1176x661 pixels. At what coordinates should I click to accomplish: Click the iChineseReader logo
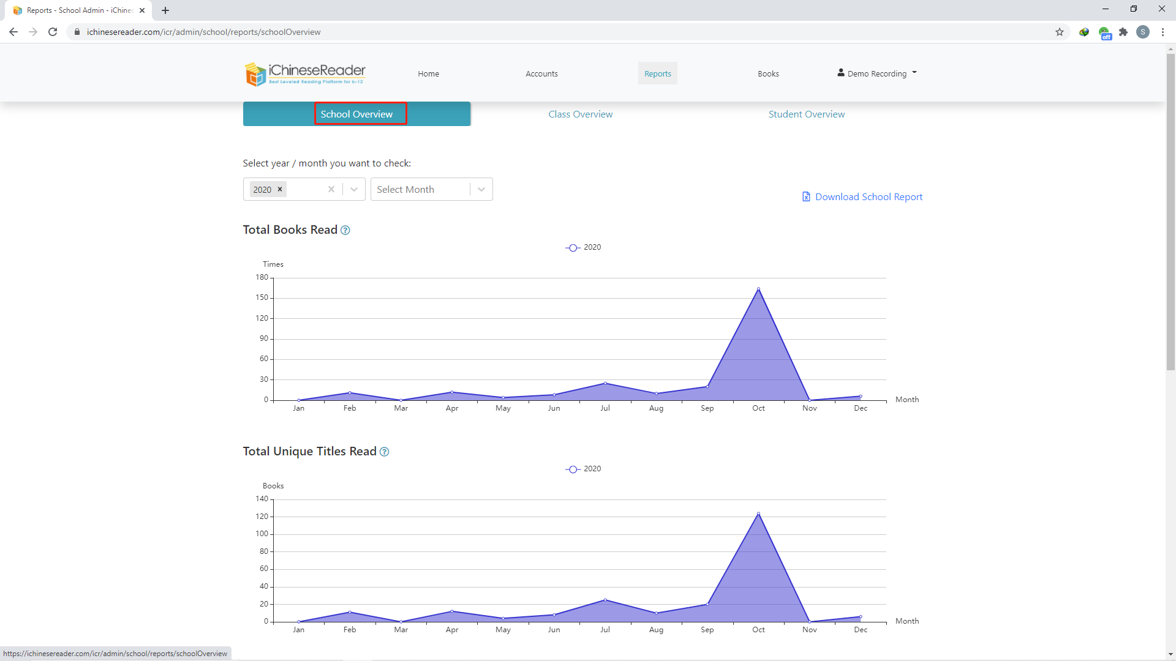(x=305, y=73)
